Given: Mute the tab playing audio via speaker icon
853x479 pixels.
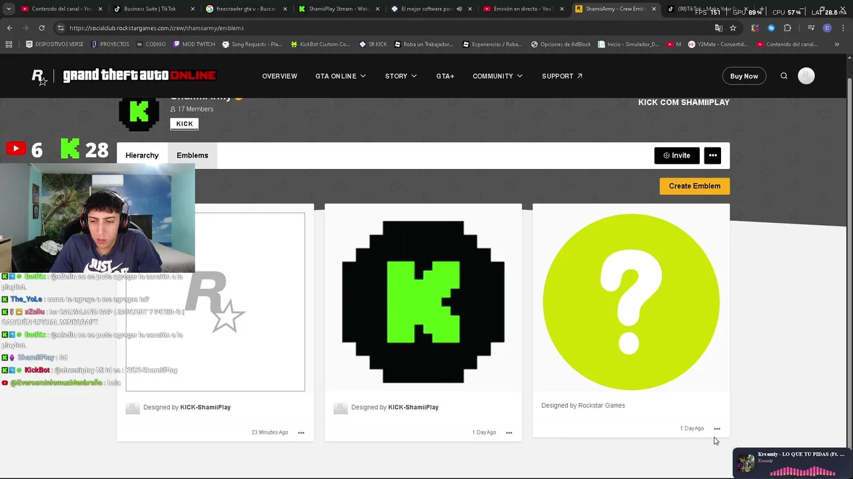Looking at the screenshot, I should (459, 9).
